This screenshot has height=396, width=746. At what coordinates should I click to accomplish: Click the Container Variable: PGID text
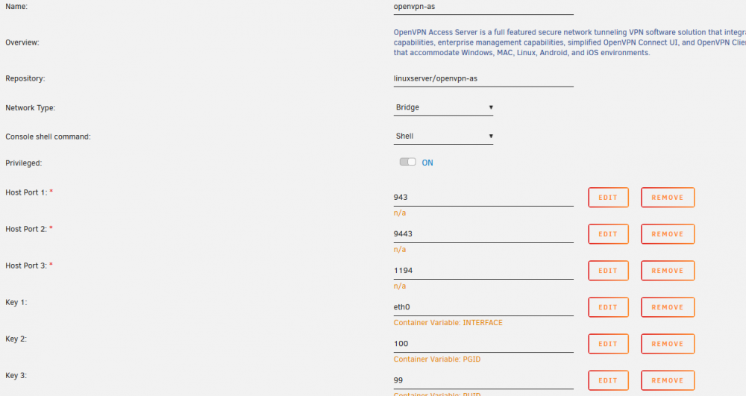click(436, 359)
